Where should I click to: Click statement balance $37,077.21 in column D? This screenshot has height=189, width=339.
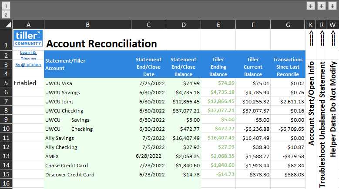coord(183,111)
